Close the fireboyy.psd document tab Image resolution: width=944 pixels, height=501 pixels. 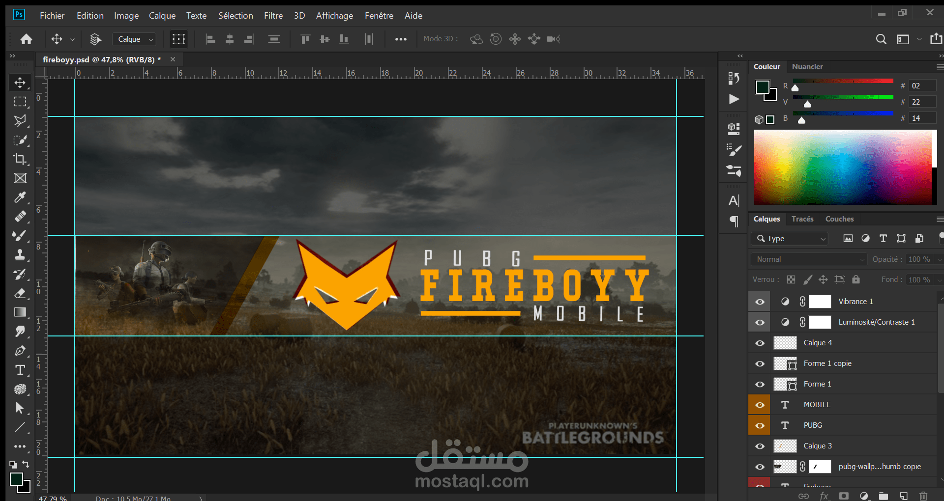point(173,59)
